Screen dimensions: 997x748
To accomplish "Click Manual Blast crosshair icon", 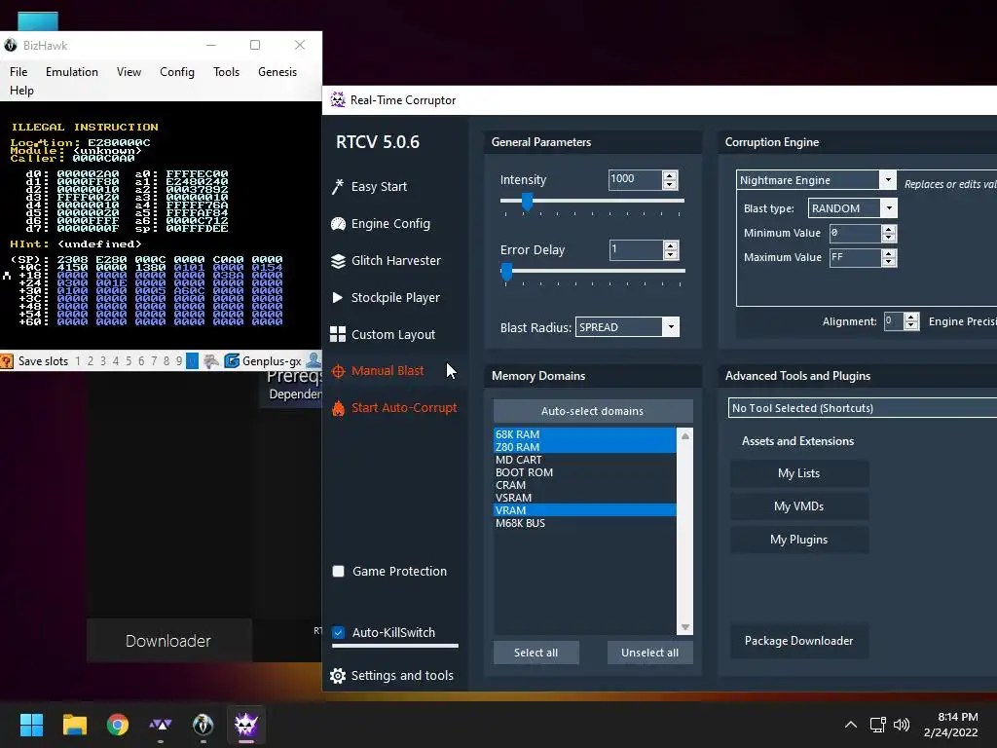I will tap(338, 371).
